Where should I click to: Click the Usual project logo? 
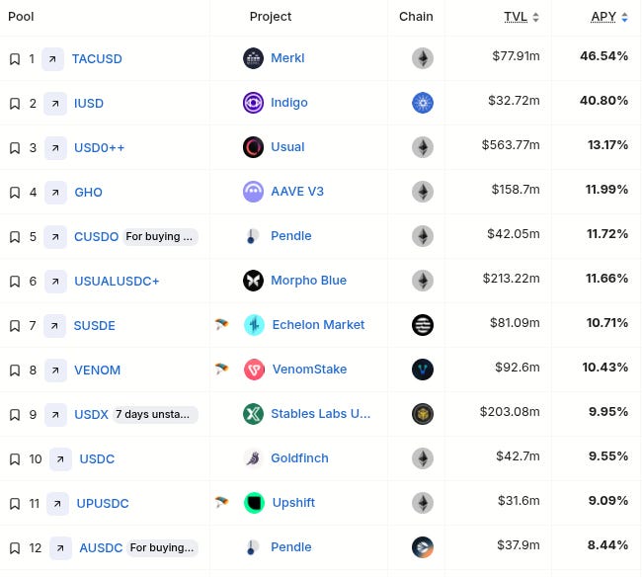(x=253, y=147)
